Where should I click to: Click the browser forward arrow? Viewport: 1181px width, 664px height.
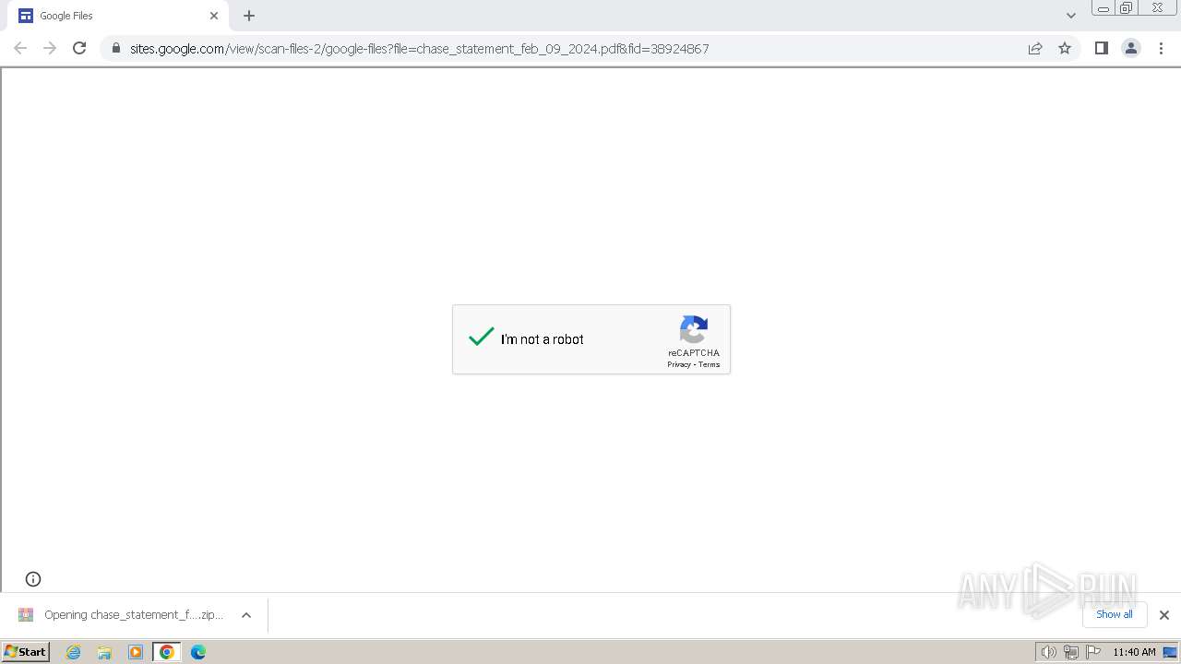[x=50, y=48]
